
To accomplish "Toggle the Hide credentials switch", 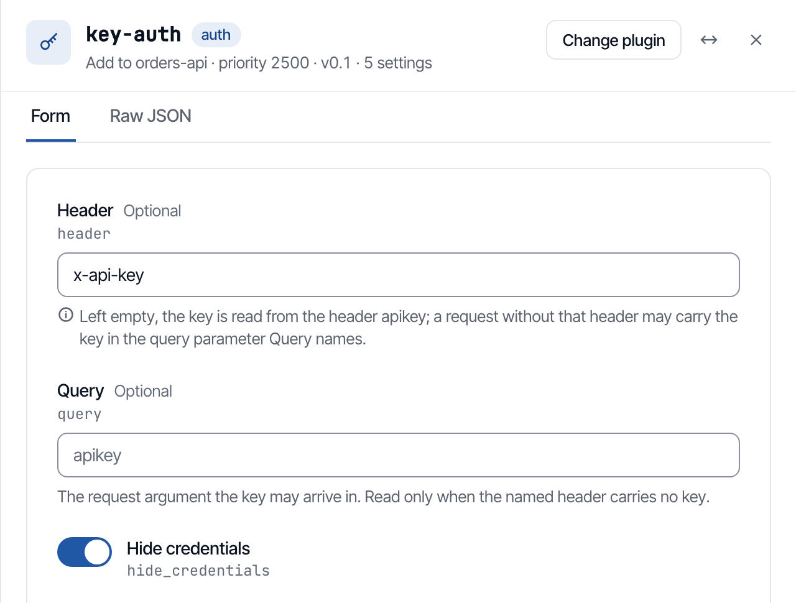I will point(85,552).
